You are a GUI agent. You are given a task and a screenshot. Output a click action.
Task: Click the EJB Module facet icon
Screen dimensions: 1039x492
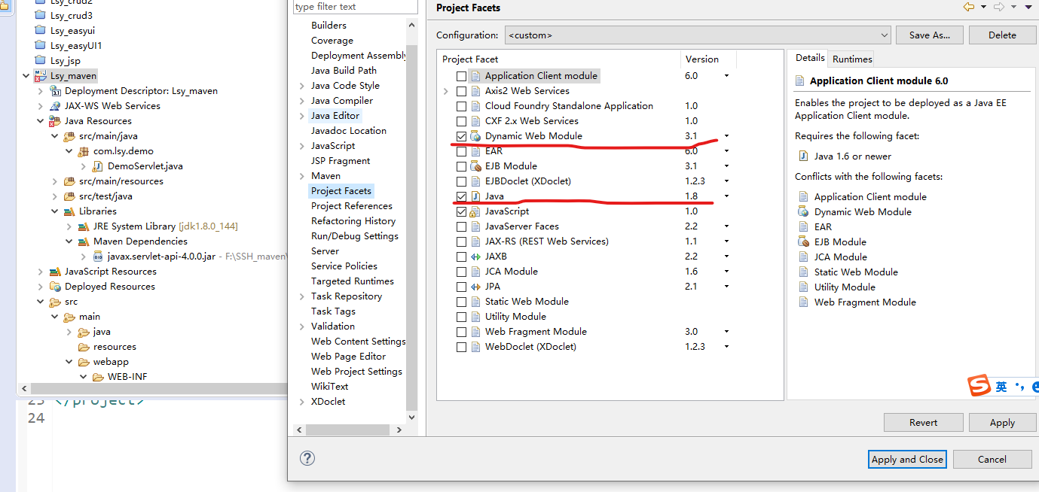click(475, 166)
